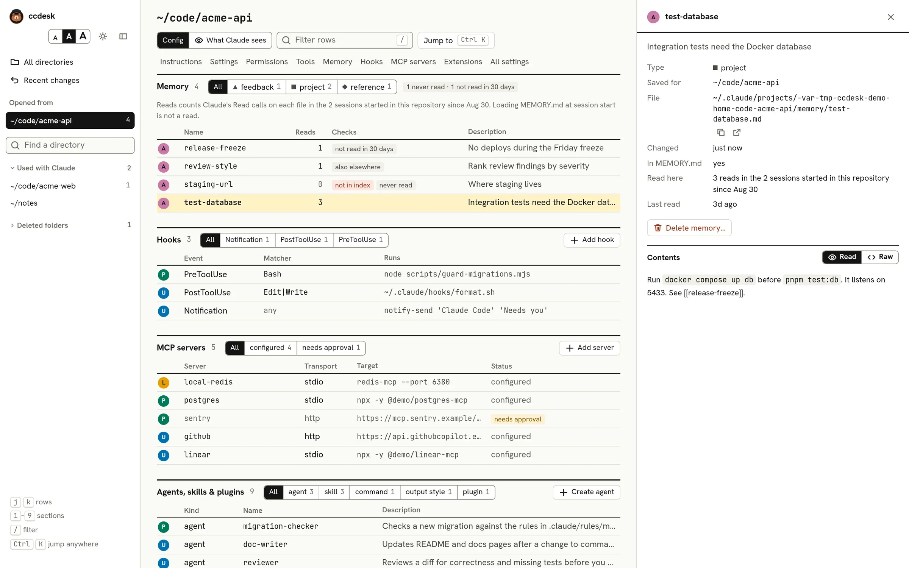Go to the MCP servers section tab
909x568 pixels.
point(413,62)
